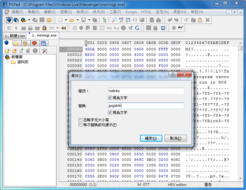
Task: Open the HTML menu
Action: click(x=146, y=12)
